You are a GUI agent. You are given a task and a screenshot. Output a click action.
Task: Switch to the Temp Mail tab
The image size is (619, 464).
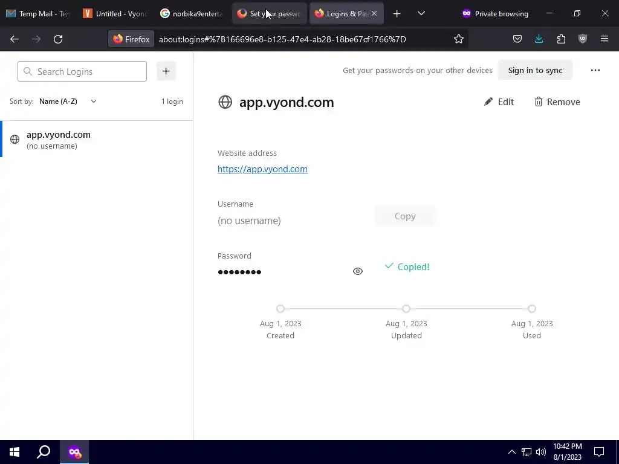click(x=38, y=14)
